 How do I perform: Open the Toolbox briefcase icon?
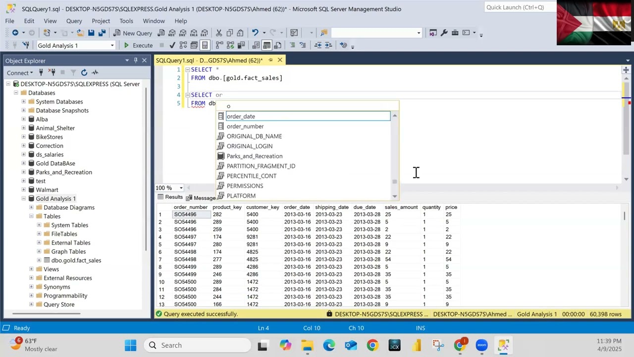(455, 33)
